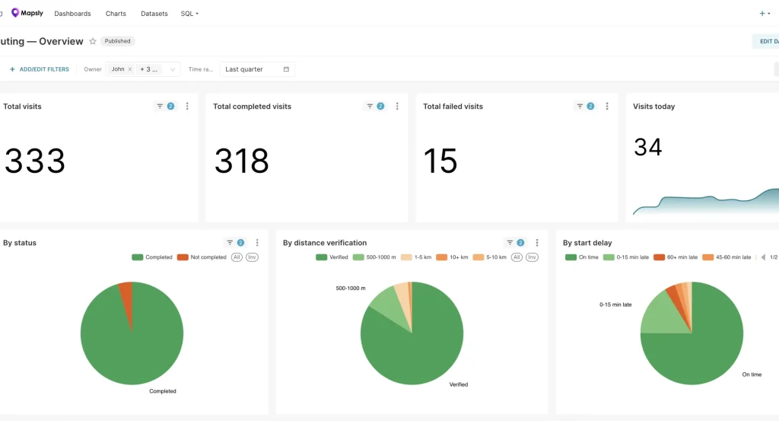Screen dimensions: 779x421
Task: Open Total visits three-dot menu
Action: coord(187,107)
